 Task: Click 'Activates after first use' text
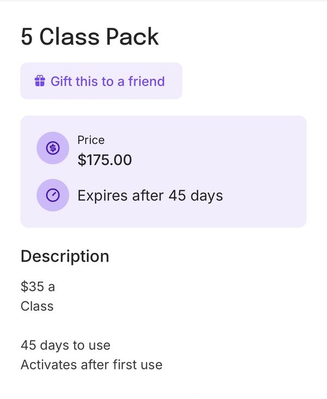point(91,365)
